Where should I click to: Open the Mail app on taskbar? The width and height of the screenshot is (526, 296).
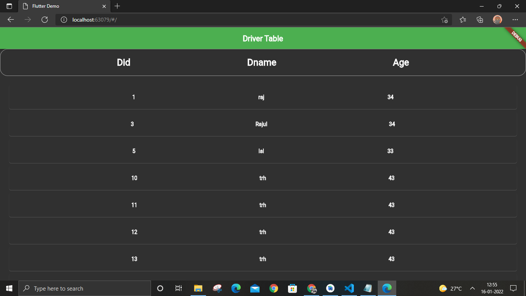[255, 288]
